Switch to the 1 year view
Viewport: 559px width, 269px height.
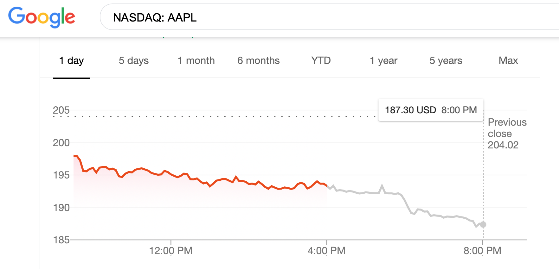[x=383, y=60]
